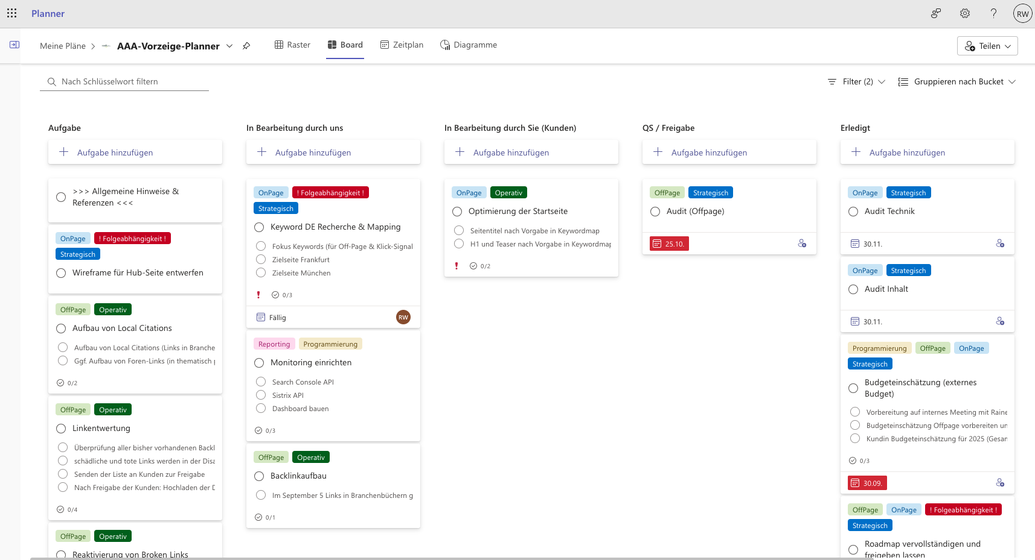Image resolution: width=1035 pixels, height=560 pixels.
Task: Click the QS / Freigabe bucket title
Action: [668, 128]
